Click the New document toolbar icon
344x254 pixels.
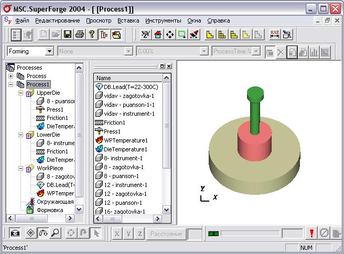pos(44,35)
